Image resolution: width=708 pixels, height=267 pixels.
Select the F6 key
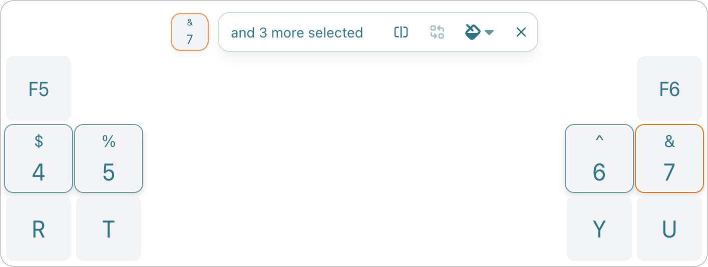click(x=669, y=89)
